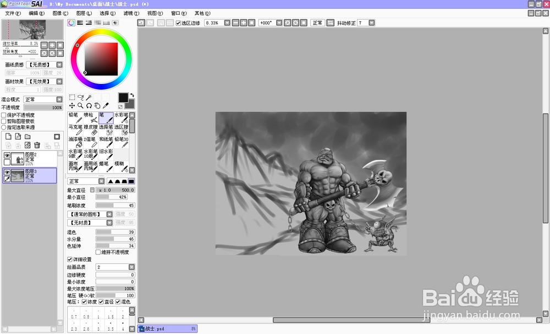Show the RGB slider panel toggle
The width and height of the screenshot is (550, 334).
(80, 23)
